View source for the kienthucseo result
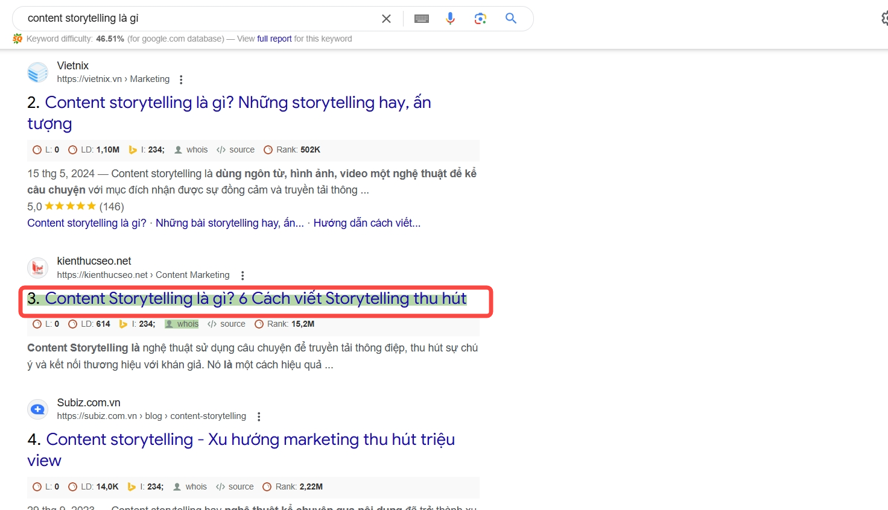Image resolution: width=888 pixels, height=510 pixels. [x=226, y=324]
